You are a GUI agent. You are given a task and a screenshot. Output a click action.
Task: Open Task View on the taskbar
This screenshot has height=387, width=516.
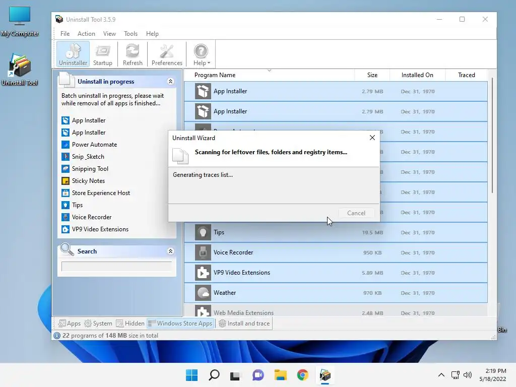pos(235,375)
